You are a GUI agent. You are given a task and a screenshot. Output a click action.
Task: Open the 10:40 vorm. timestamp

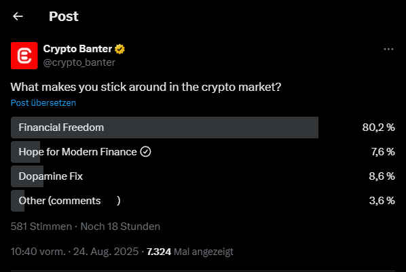coord(38,252)
